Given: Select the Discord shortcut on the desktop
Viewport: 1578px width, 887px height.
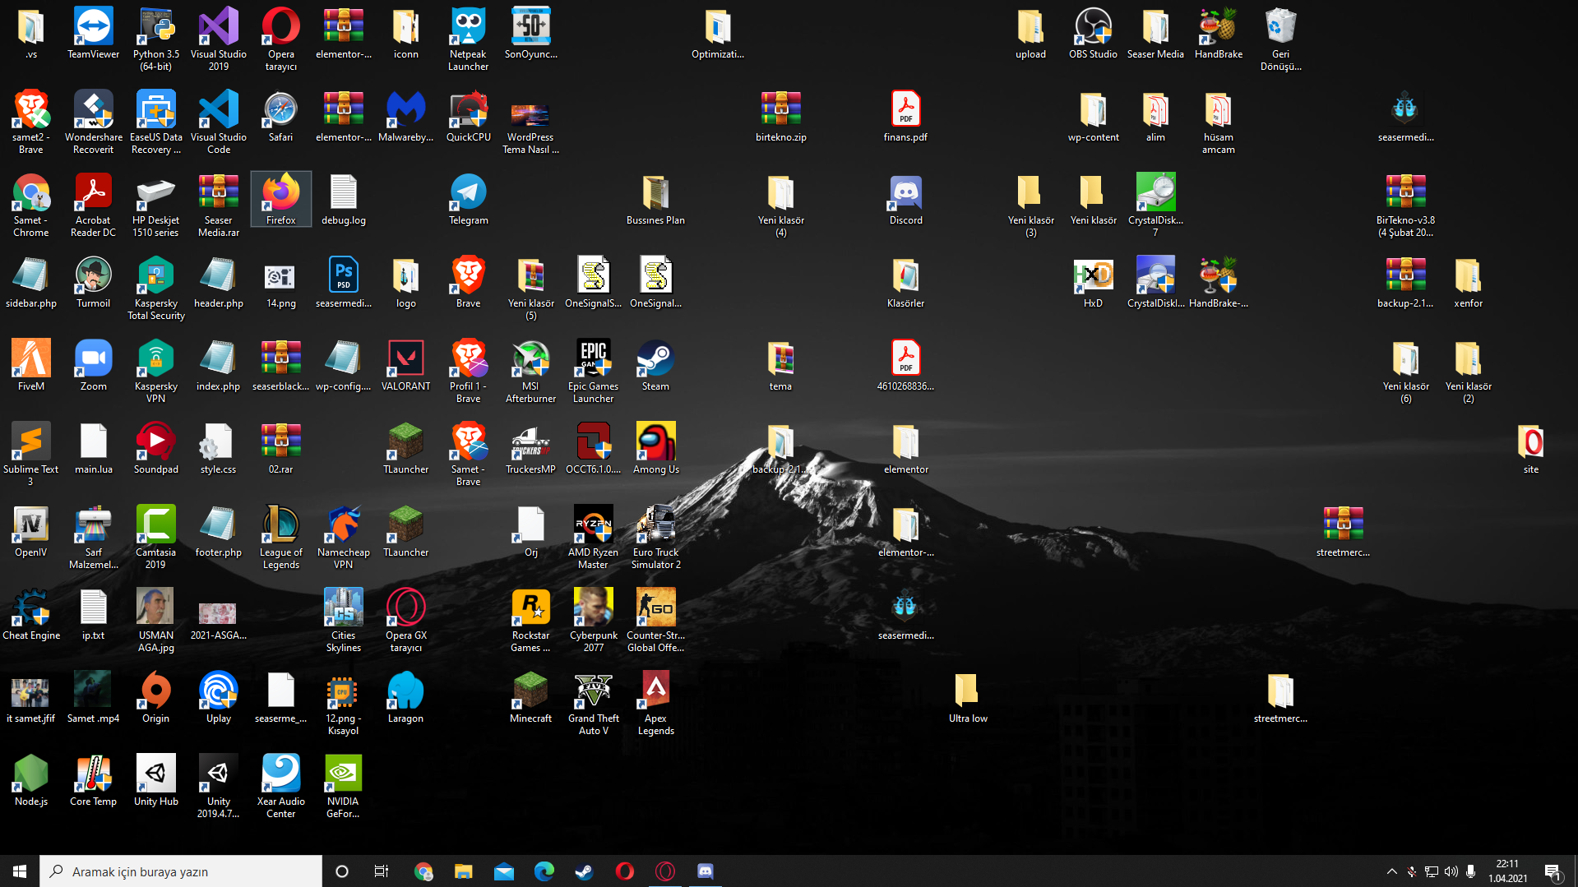Looking at the screenshot, I should point(905,200).
